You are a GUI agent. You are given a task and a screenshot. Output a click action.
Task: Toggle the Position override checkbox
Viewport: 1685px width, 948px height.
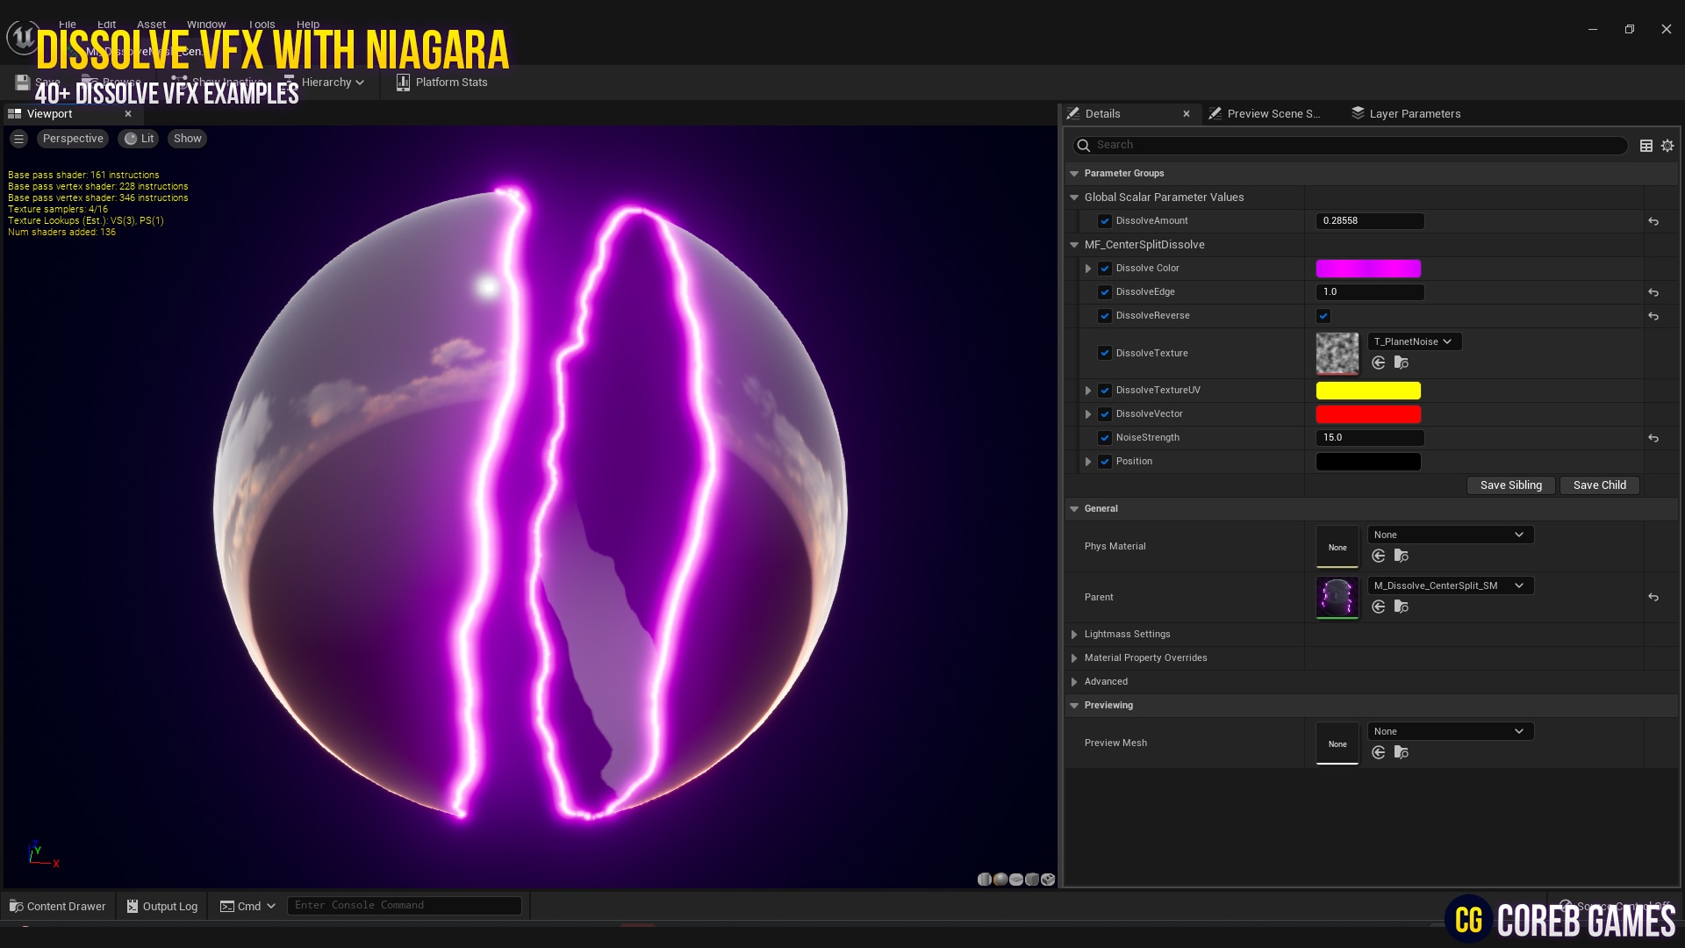pyautogui.click(x=1105, y=462)
